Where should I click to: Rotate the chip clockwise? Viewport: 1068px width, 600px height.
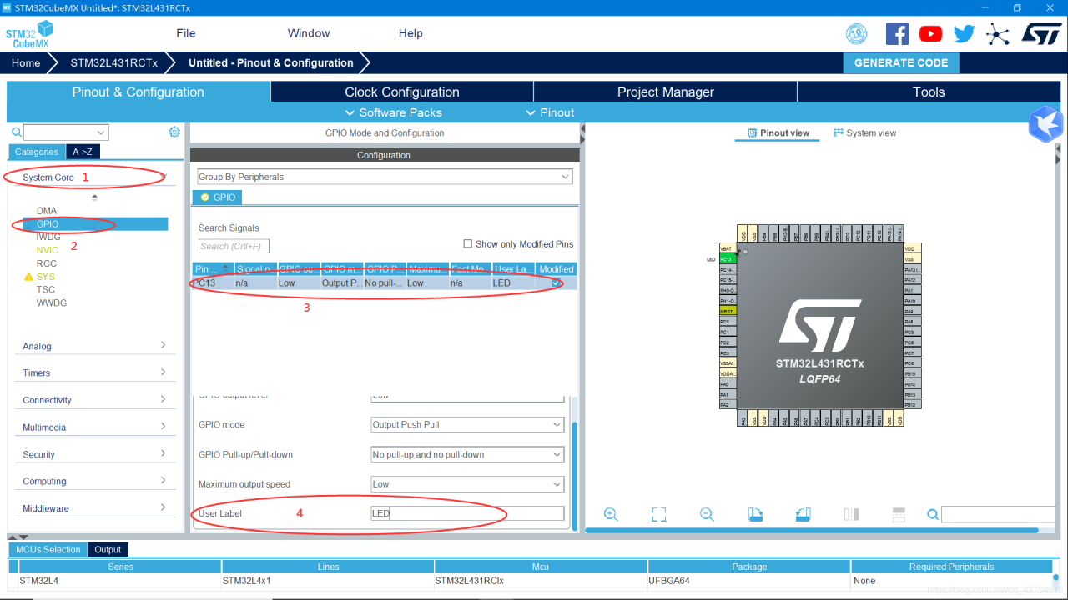[x=755, y=514]
